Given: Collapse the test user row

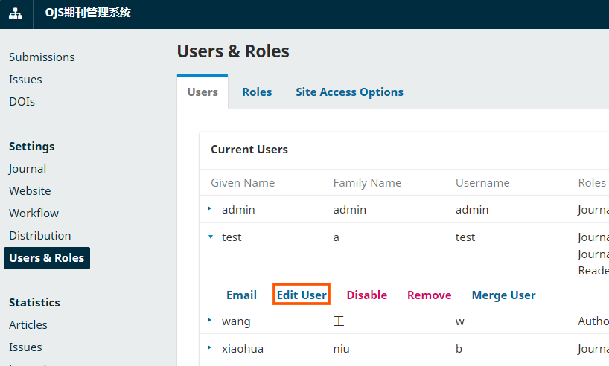Looking at the screenshot, I should coord(211,237).
